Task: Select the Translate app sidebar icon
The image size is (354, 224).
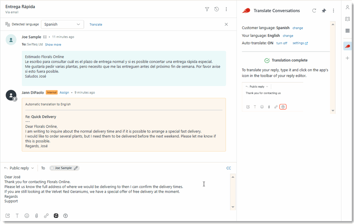Action: pos(348,46)
